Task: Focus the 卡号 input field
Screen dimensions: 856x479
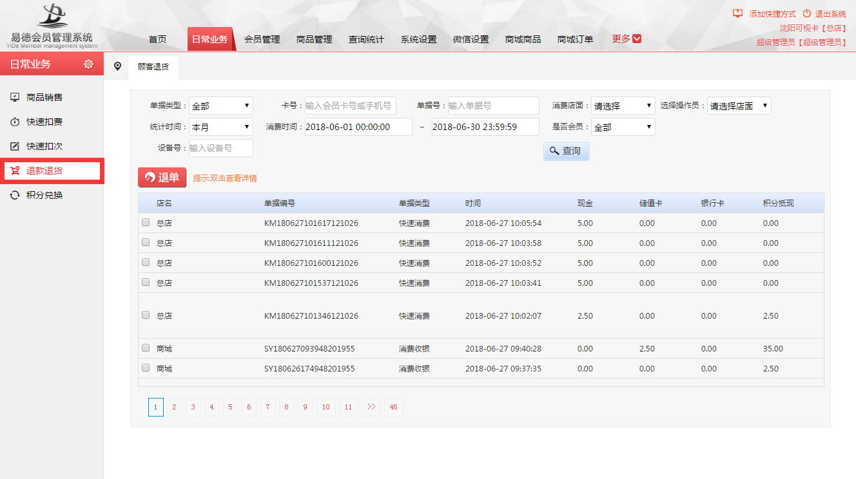Action: [x=350, y=106]
